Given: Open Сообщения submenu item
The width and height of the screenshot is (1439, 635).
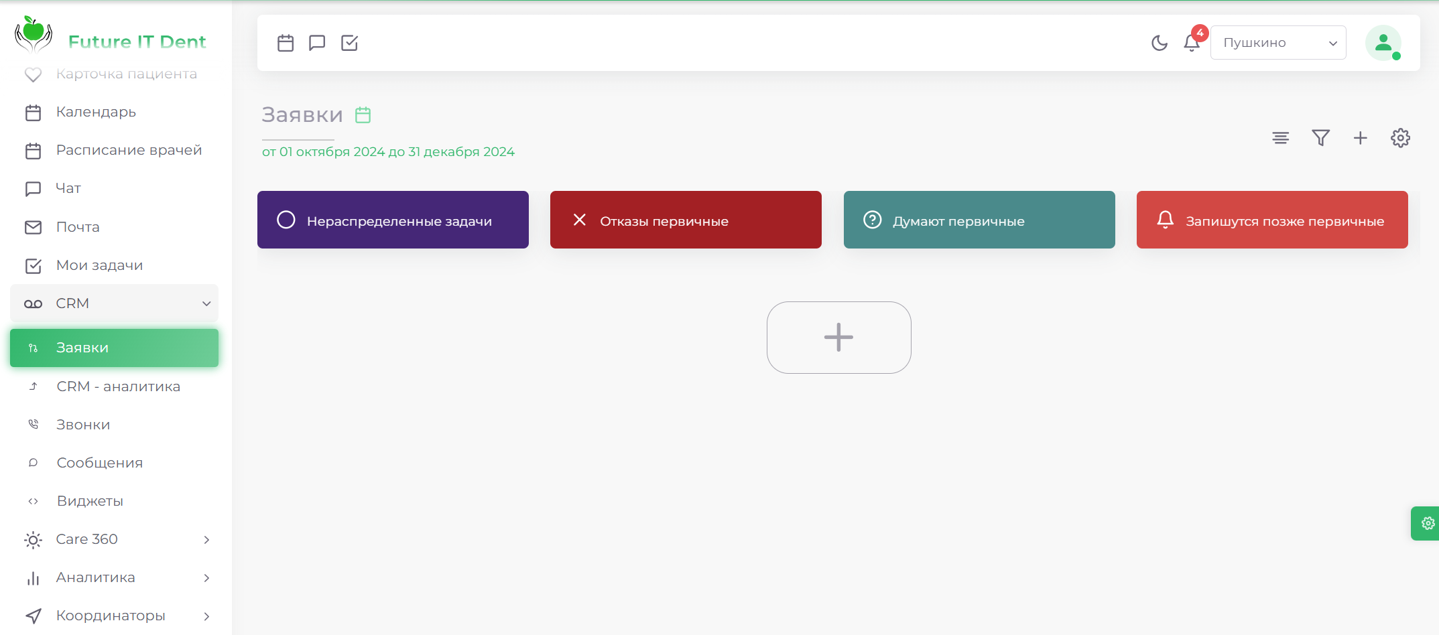Looking at the screenshot, I should pyautogui.click(x=114, y=463).
